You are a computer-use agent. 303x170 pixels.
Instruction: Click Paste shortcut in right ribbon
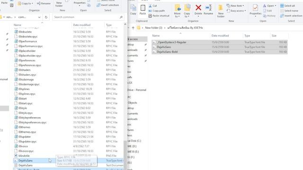pyautogui.click(x=159, y=16)
